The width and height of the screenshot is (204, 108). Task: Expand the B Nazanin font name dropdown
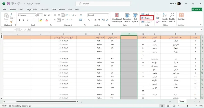point(35,15)
